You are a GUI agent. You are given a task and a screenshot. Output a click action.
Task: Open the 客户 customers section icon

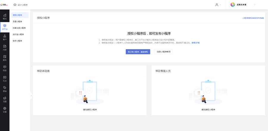pyautogui.click(x=5, y=37)
